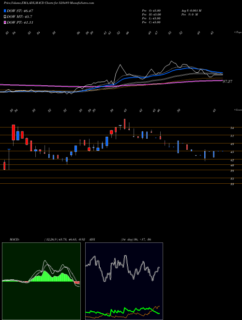Click the blue DOW ST legend swatch
Screen dimensions: 242x320
[x=5, y=11]
